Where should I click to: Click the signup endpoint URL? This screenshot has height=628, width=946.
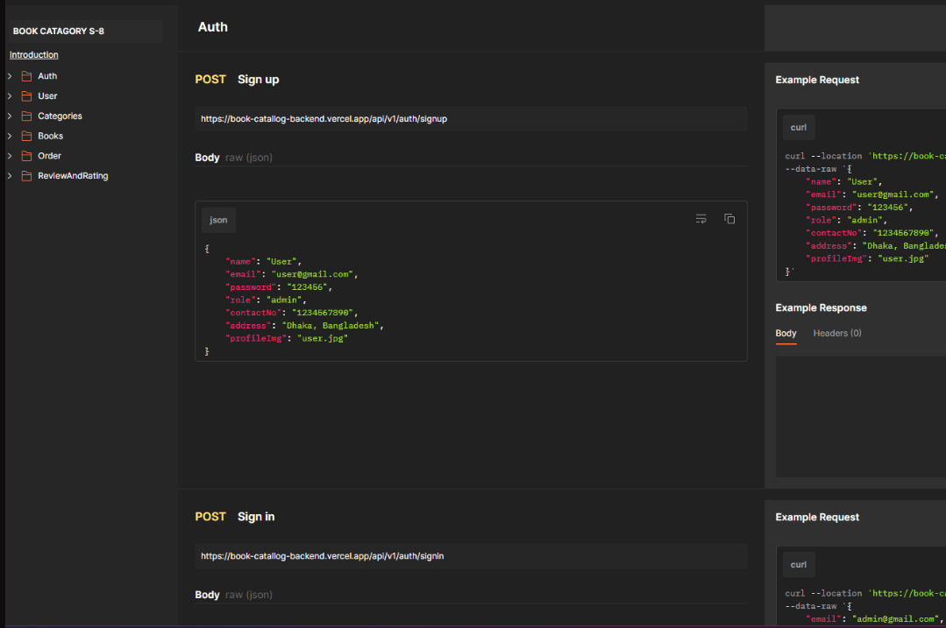click(324, 119)
